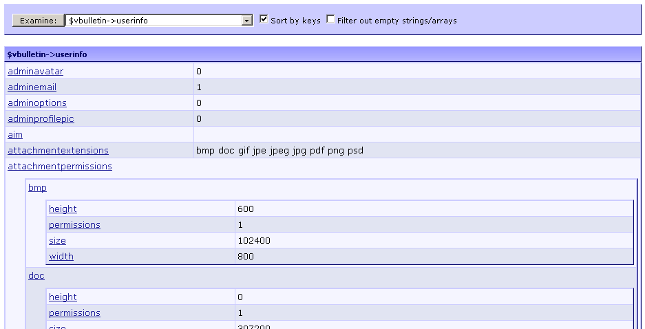This screenshot has height=329, width=645.
Task: Click the height link under bmp
Action: pos(63,209)
